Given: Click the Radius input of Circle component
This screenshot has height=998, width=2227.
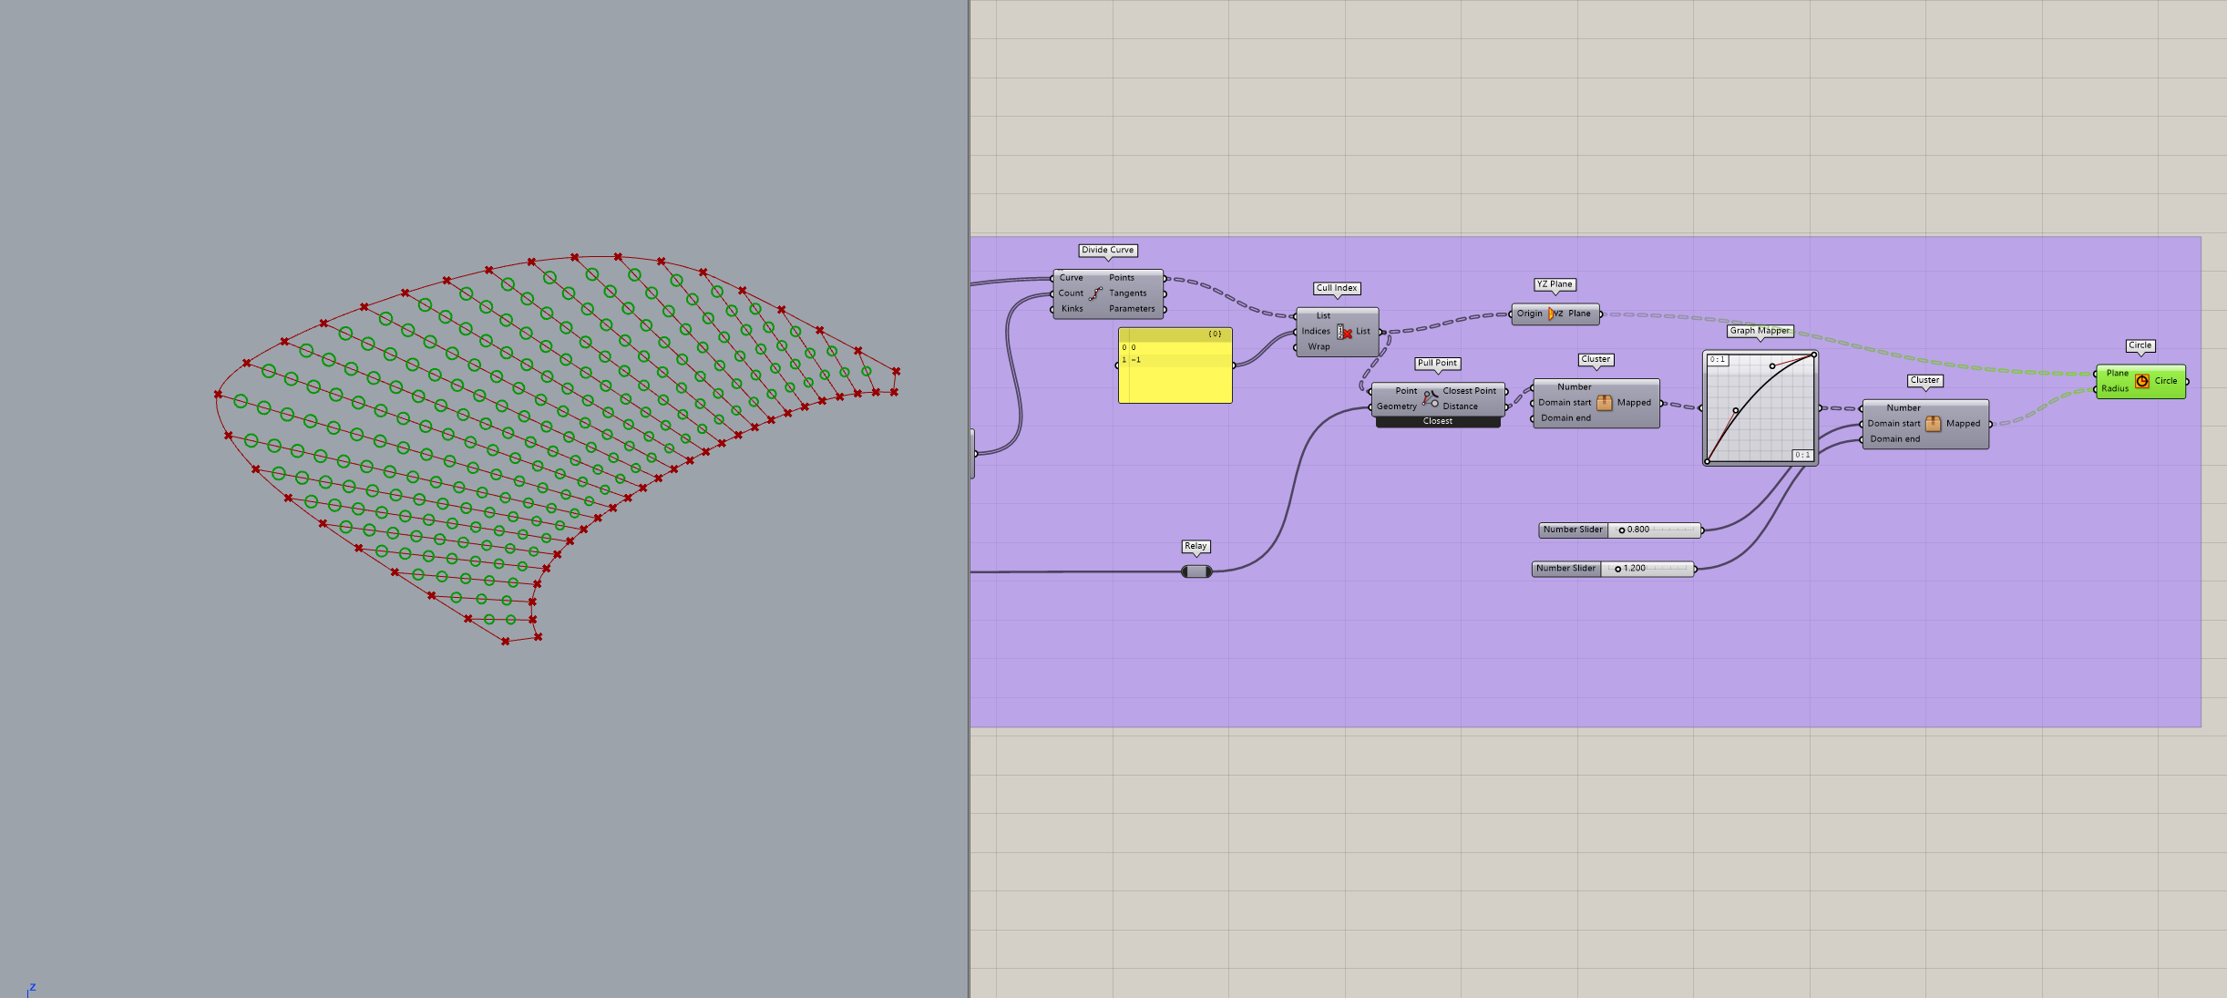Looking at the screenshot, I should 2114,389.
